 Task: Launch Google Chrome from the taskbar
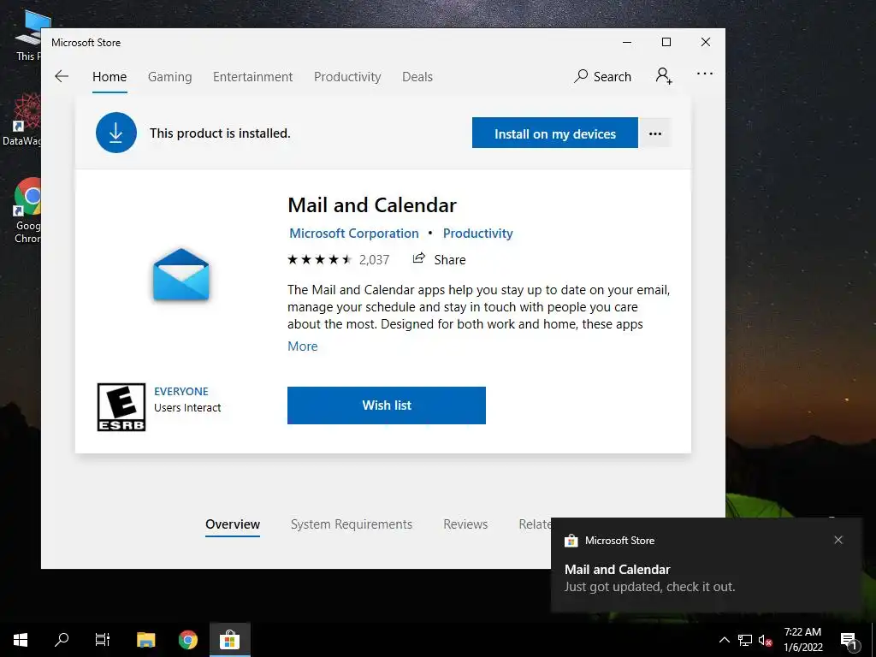click(188, 640)
